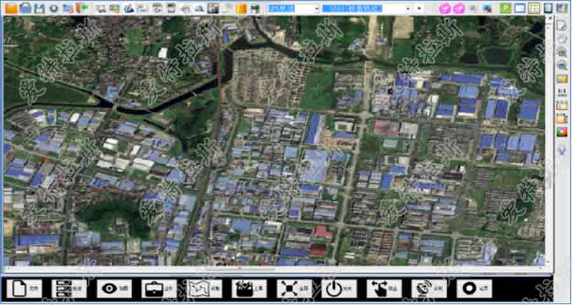Click the multicolored image icon in right sidebar
The width and height of the screenshot is (572, 305).
click(562, 132)
